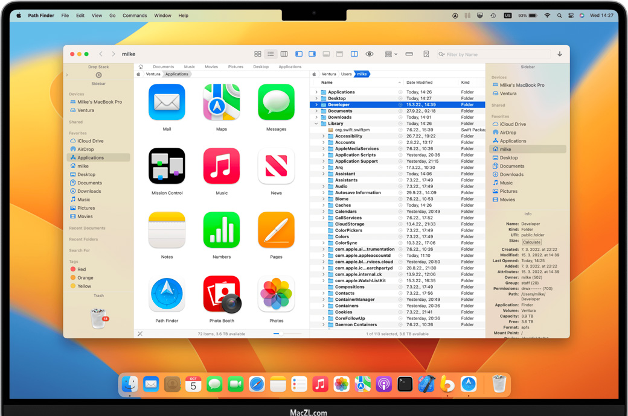
Task: Select the Path Finder app icon
Action: pyautogui.click(x=167, y=294)
